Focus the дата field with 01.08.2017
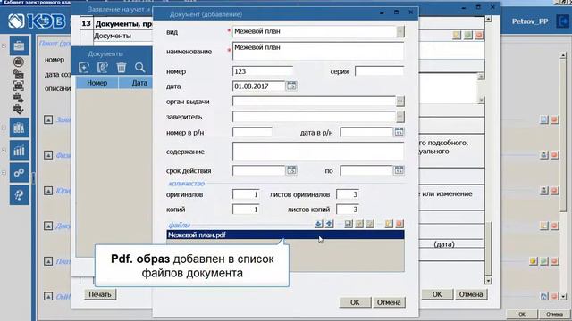This screenshot has width=572, height=321. click(258, 86)
